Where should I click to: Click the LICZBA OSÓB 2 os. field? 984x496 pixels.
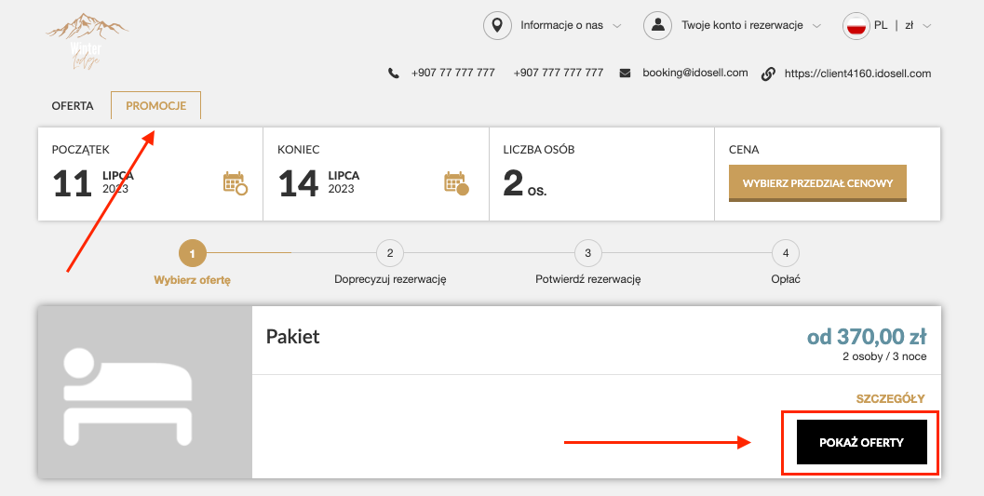[x=601, y=174]
